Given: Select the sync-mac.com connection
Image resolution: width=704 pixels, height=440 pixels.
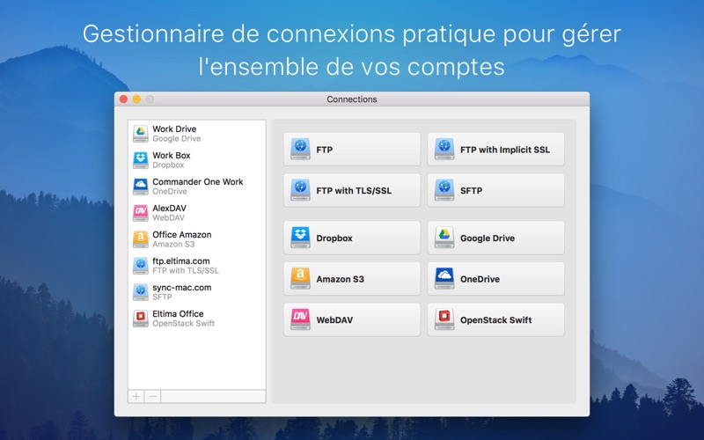Looking at the screenshot, I should (196, 292).
